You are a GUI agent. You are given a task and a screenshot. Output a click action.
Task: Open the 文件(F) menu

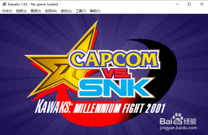(7, 11)
